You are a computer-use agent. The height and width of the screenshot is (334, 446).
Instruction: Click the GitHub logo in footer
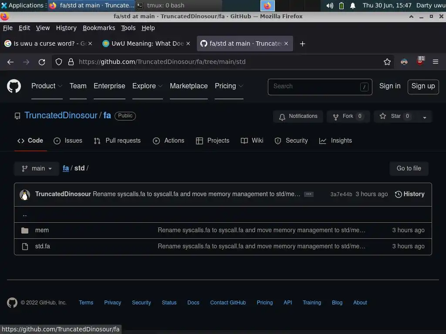[12, 303]
